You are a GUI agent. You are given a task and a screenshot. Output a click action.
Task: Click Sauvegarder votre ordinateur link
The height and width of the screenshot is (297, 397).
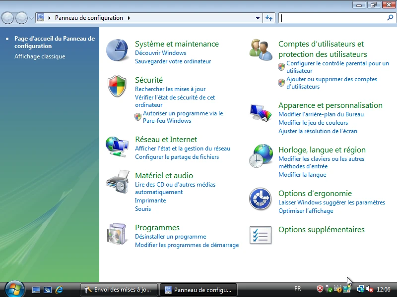173,61
